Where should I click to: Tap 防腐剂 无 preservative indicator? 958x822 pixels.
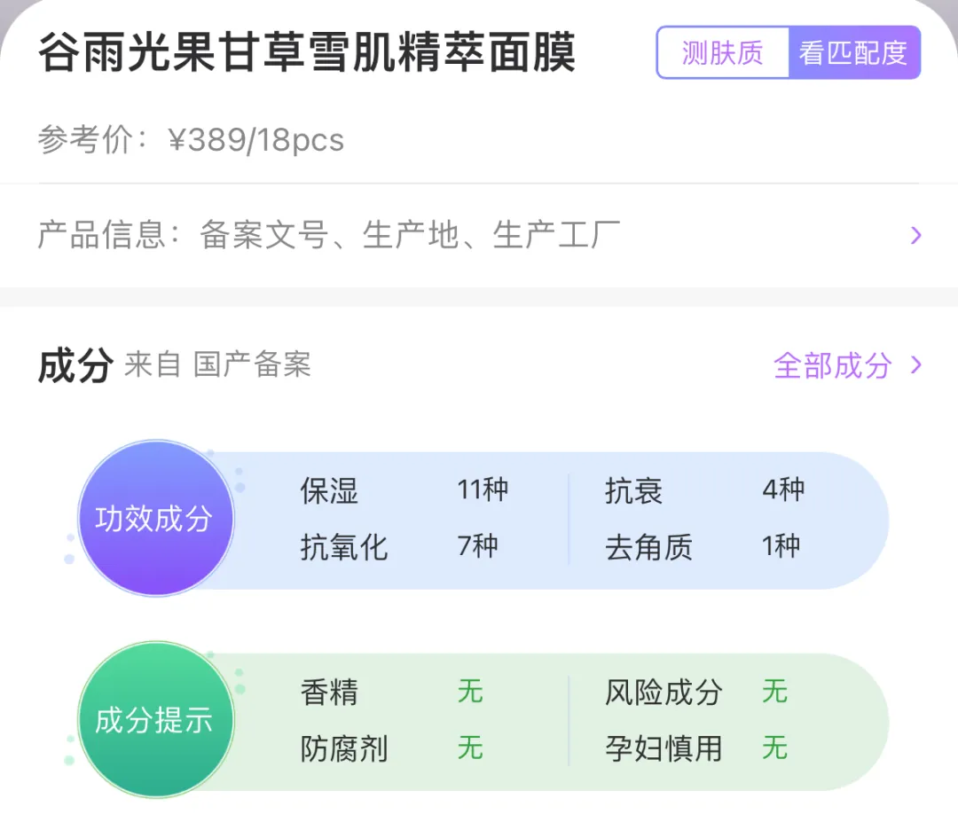coord(391,749)
